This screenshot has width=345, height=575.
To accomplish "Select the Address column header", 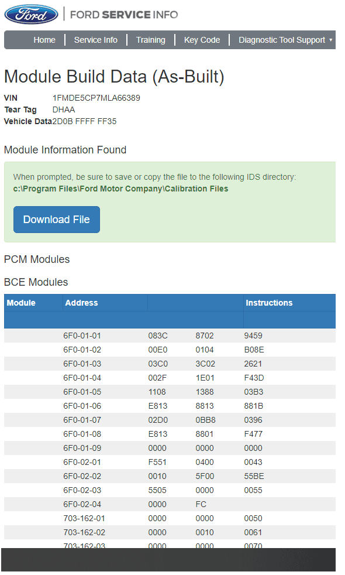I will 81,303.
